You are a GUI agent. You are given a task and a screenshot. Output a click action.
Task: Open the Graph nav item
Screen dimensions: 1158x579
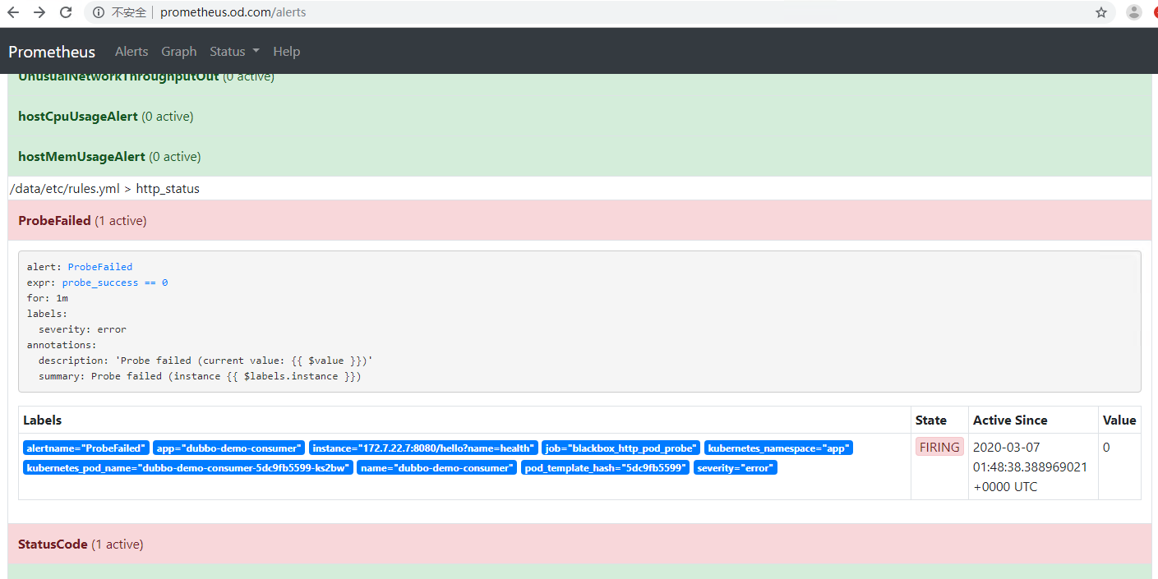coord(178,52)
